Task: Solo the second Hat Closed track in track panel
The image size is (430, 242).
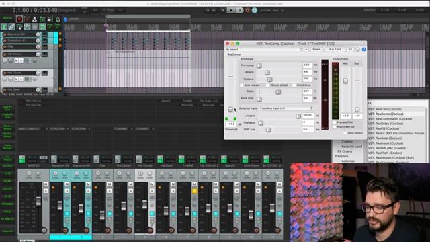Action: 21,79
